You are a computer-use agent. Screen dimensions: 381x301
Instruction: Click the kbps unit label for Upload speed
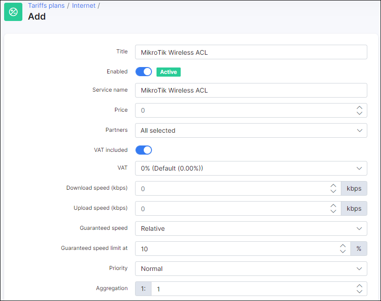point(354,208)
